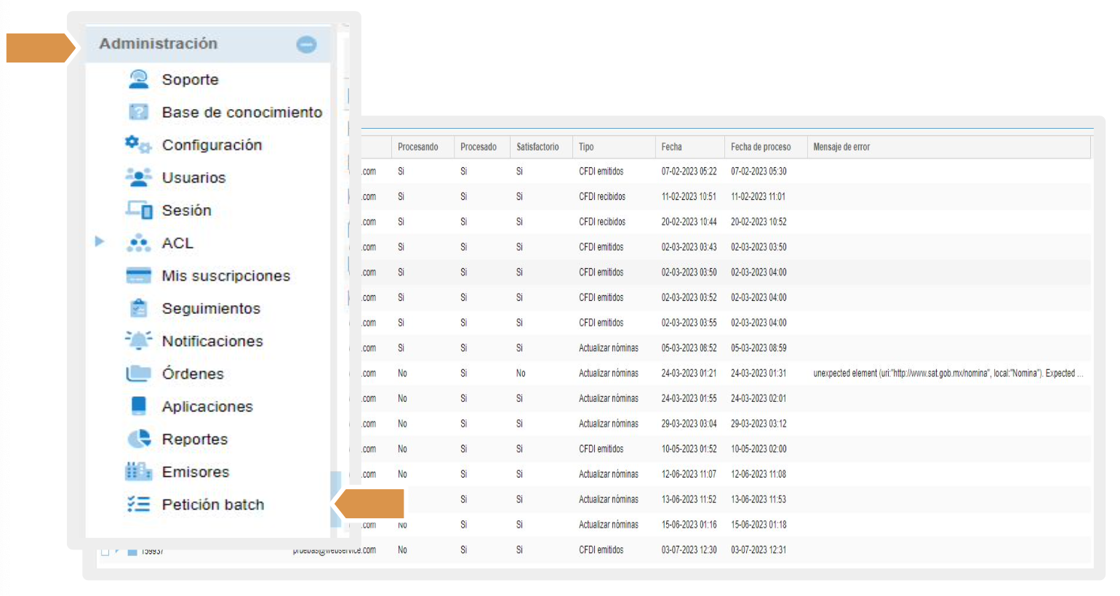Viewport: 1120px width, 596px height.
Task: Click the Configuración gears icon
Action: 137,145
